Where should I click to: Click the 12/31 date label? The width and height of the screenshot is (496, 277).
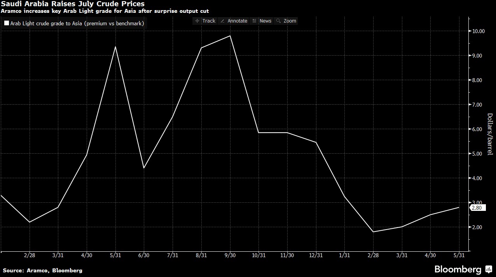316,255
